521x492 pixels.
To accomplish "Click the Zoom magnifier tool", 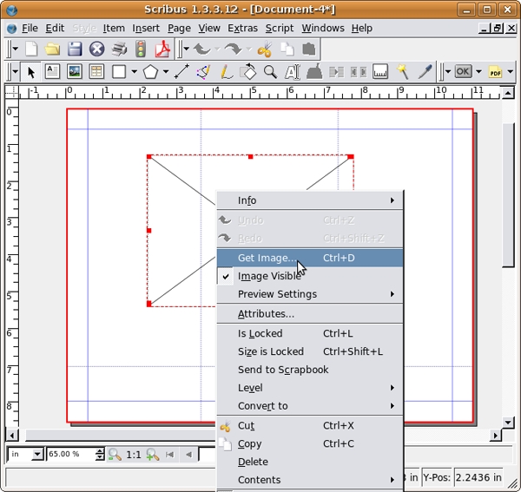I will tap(270, 72).
